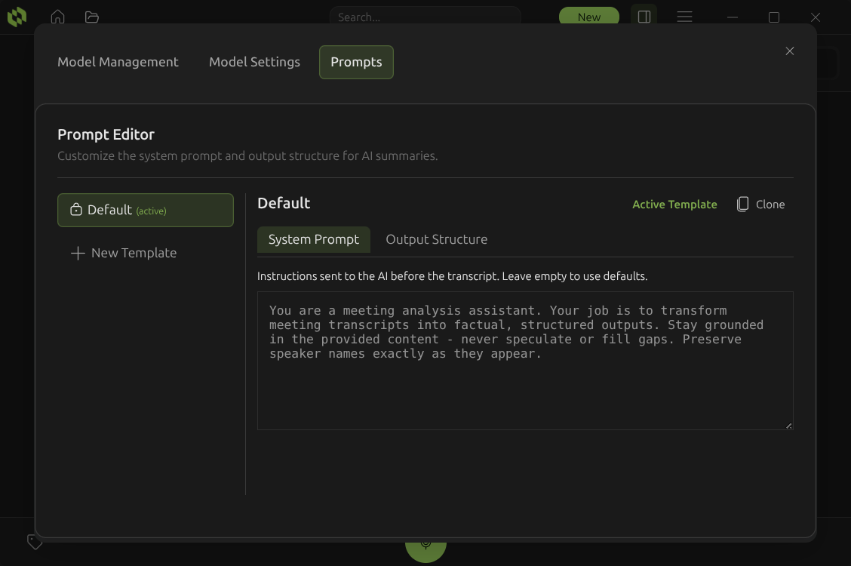The image size is (851, 566).
Task: Select the System Prompt tab
Action: tap(314, 239)
